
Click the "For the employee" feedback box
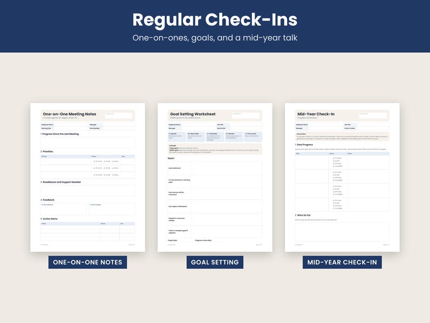(x=63, y=209)
